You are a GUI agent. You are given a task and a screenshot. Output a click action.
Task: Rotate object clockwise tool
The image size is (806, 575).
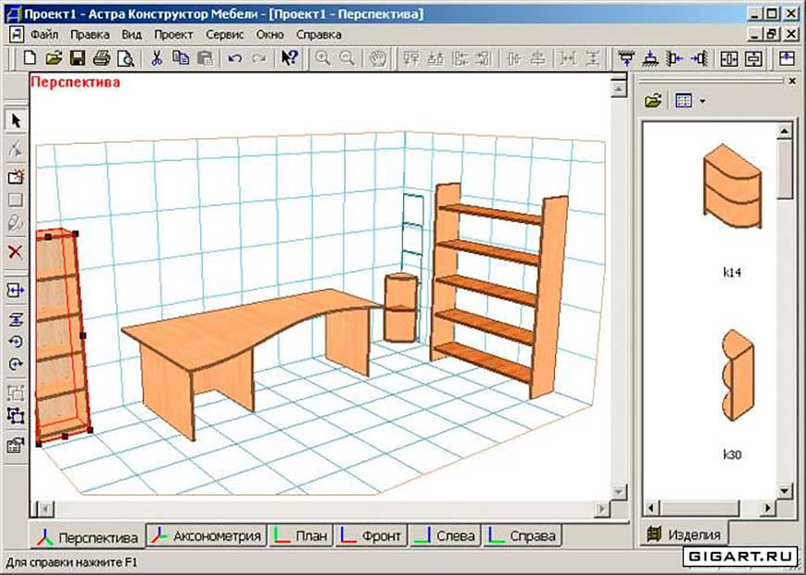pos(16,364)
